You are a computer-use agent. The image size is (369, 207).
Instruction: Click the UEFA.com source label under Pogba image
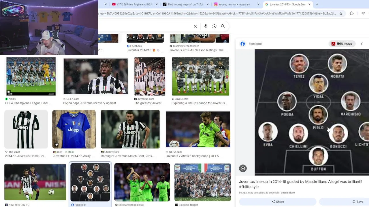73,99
